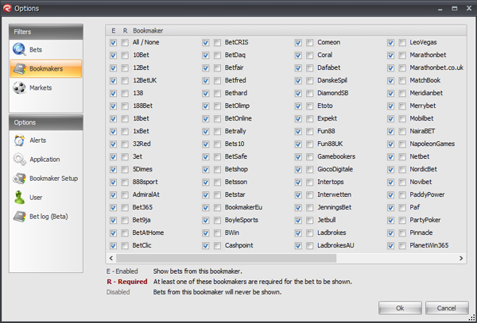
Task: Click the BookmakerEu bookmaker name
Action: point(243,207)
